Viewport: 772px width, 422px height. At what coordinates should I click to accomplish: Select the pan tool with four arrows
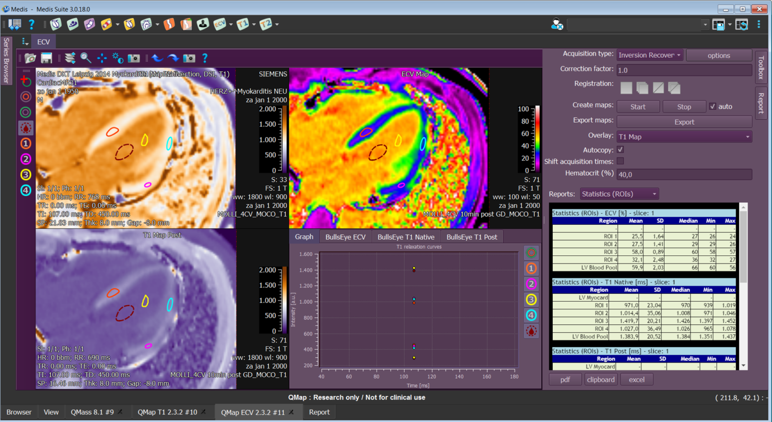[x=102, y=58]
